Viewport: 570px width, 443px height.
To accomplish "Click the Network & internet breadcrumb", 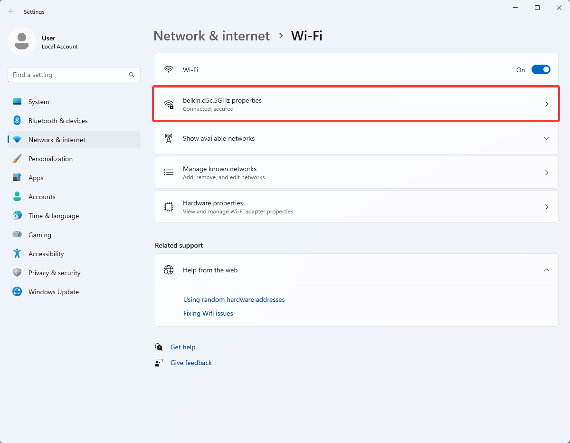I will pyautogui.click(x=211, y=36).
